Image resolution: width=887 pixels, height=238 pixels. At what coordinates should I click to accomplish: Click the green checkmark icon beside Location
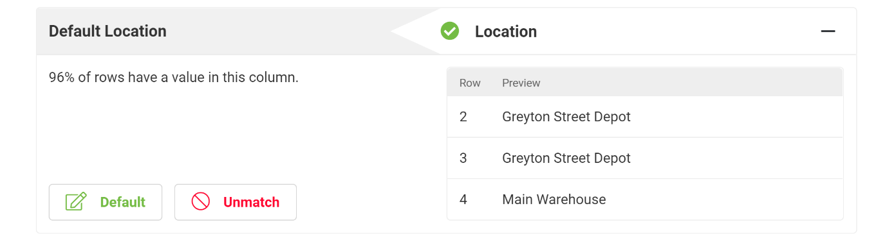(449, 31)
